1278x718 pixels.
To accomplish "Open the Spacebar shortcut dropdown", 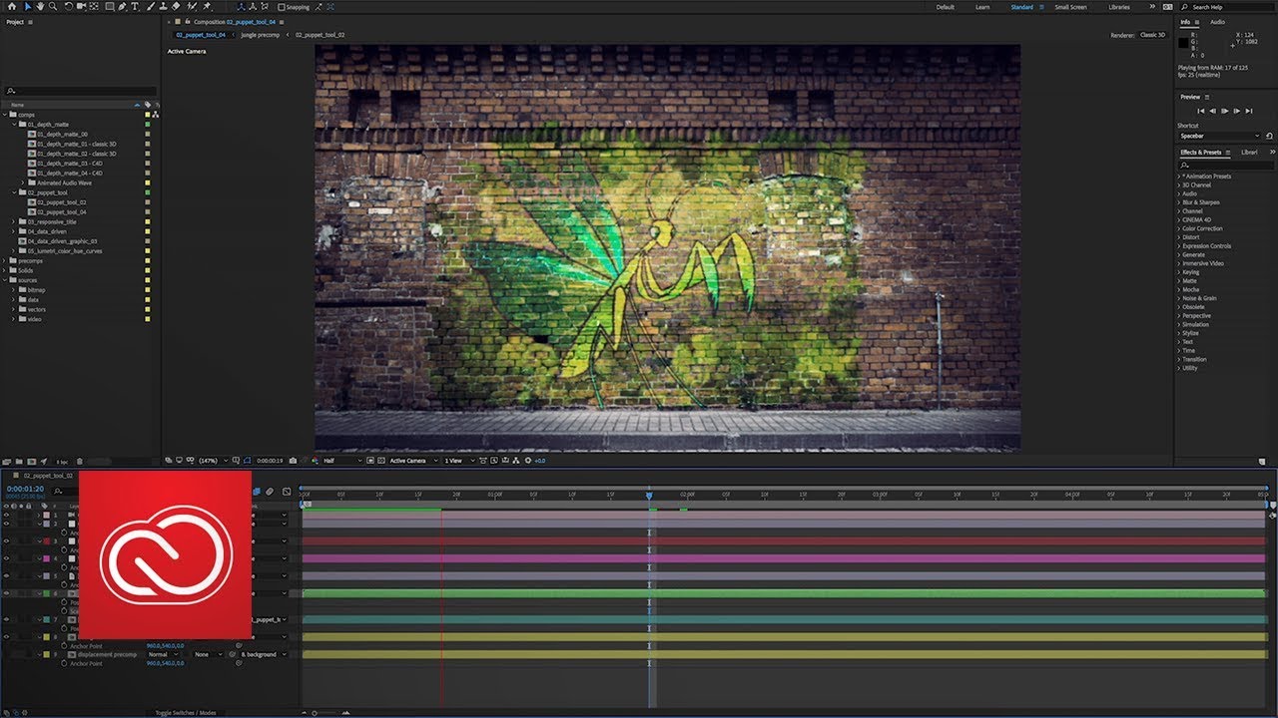I will click(x=1219, y=136).
